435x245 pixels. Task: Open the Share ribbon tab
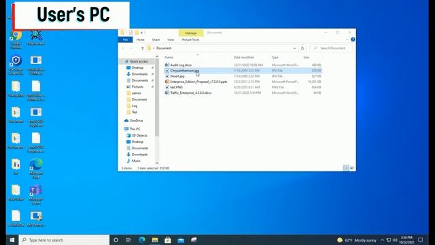156,39
